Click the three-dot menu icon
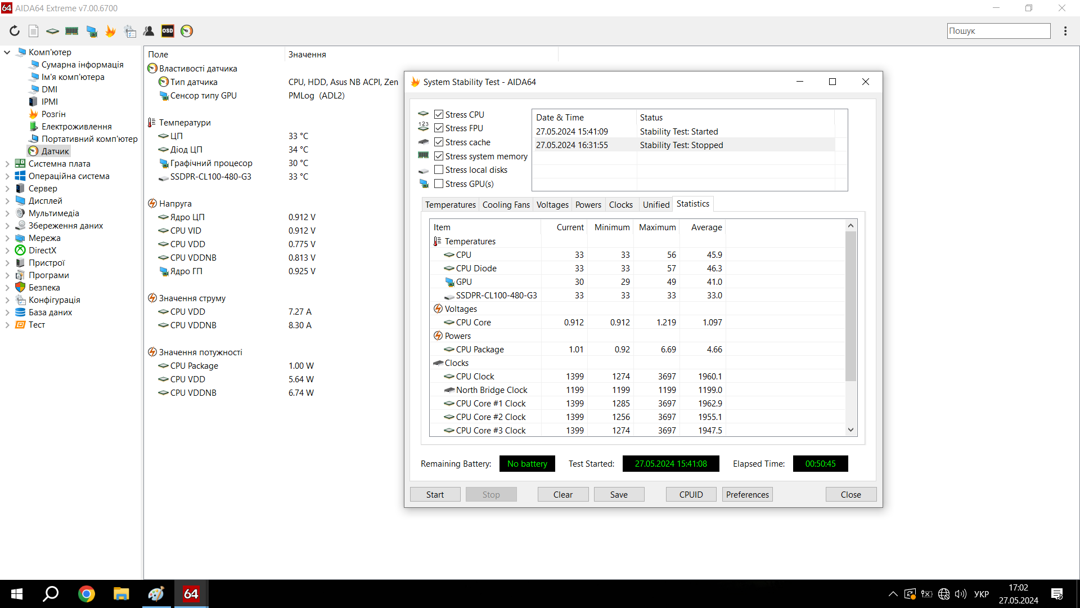The width and height of the screenshot is (1080, 608). click(x=1065, y=31)
